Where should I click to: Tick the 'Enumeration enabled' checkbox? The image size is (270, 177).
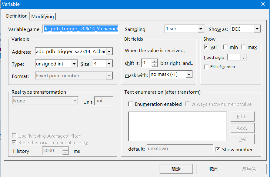(x=131, y=104)
